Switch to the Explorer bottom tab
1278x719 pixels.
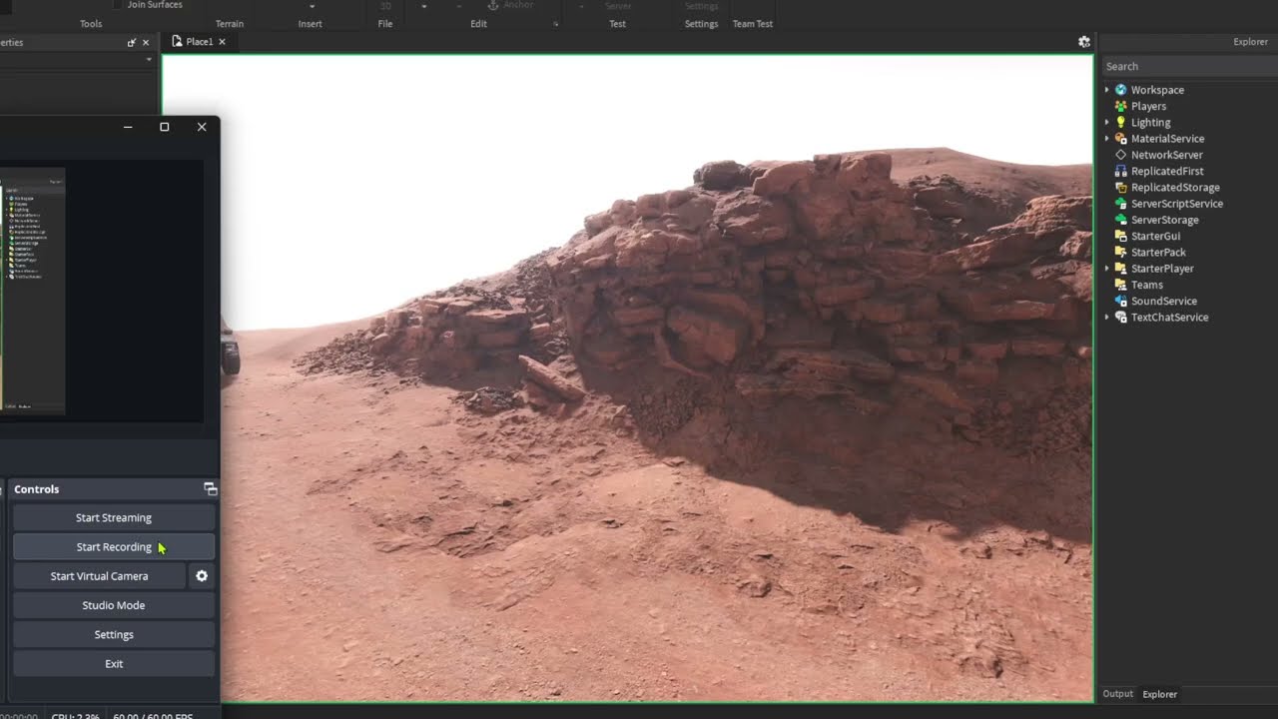pos(1159,694)
